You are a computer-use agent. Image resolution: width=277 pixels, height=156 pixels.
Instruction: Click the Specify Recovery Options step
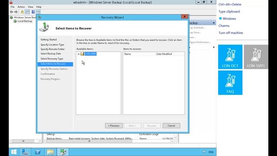[x=54, y=69]
